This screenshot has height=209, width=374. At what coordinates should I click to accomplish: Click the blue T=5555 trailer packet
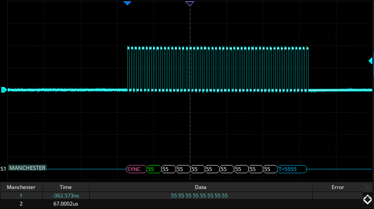[x=292, y=169]
